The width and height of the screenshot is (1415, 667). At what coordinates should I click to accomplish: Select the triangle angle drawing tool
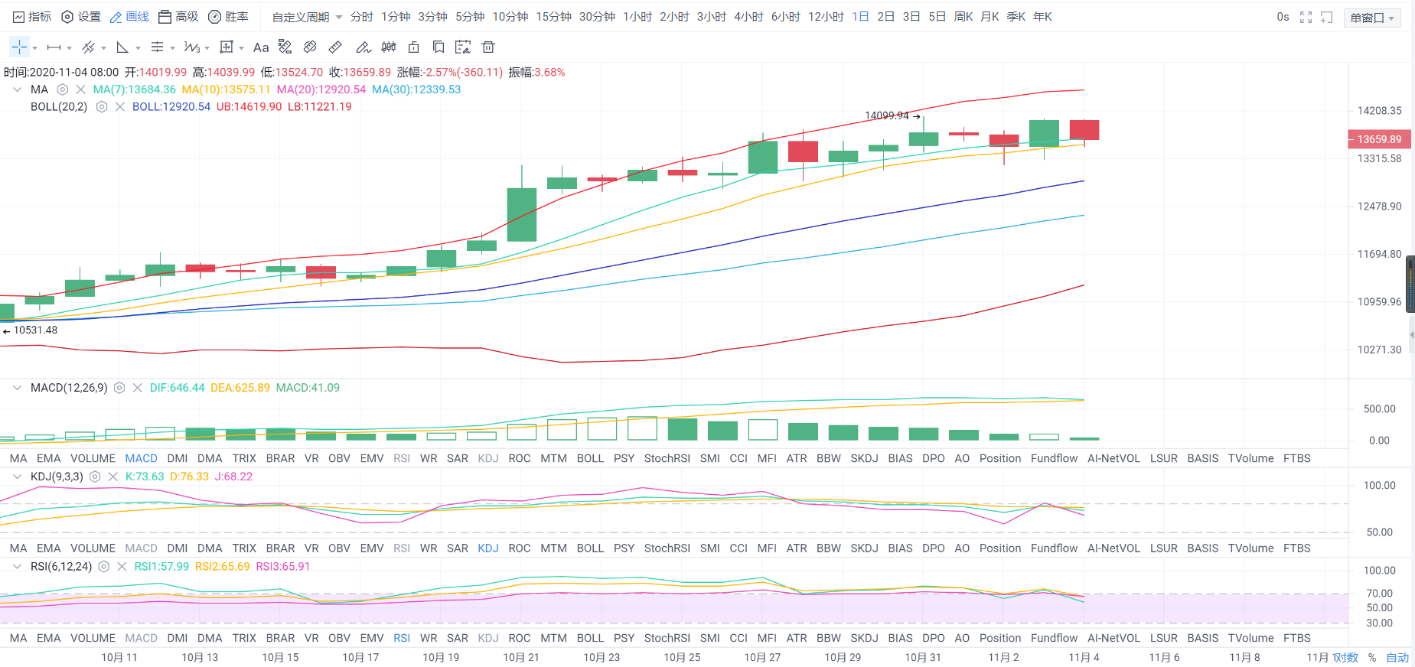(122, 47)
